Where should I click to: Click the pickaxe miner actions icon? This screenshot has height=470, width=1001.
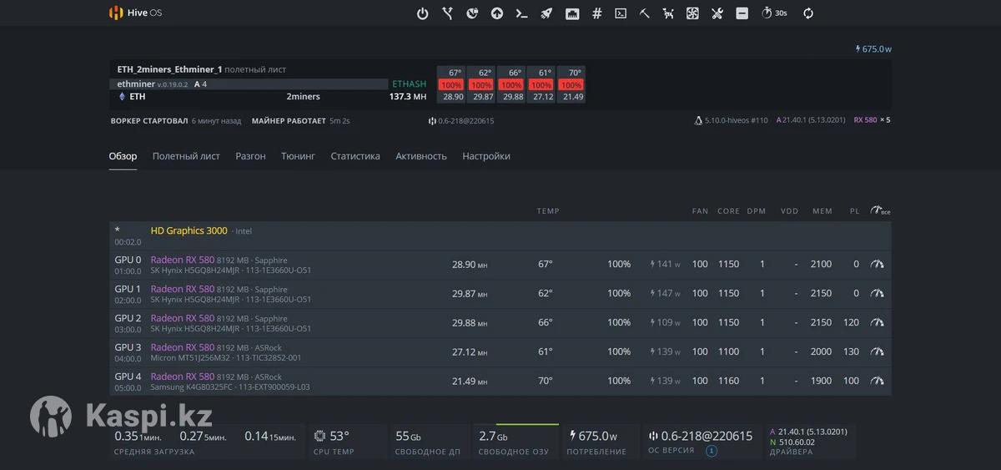645,13
